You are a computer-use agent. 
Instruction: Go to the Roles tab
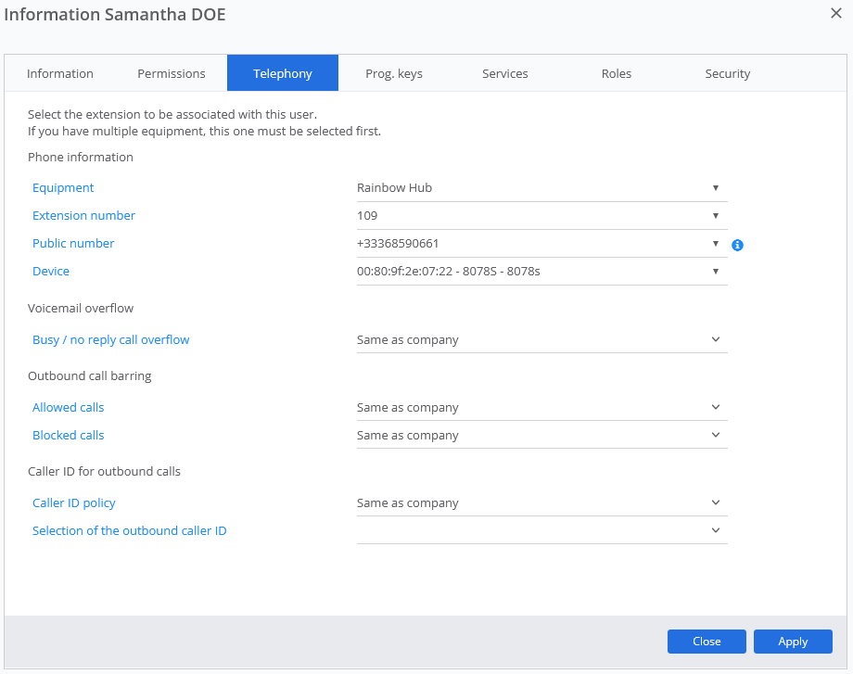(x=617, y=73)
